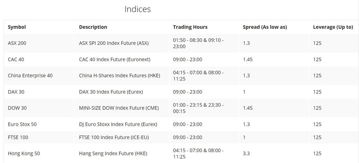Click the China Enterprise 40 symbol
The image size is (359, 163).
30,76
